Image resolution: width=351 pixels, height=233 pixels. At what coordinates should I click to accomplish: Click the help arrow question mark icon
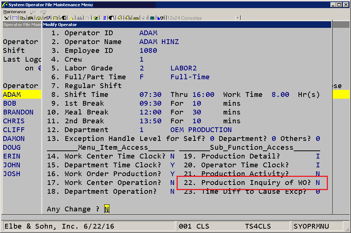pyautogui.click(x=160, y=18)
